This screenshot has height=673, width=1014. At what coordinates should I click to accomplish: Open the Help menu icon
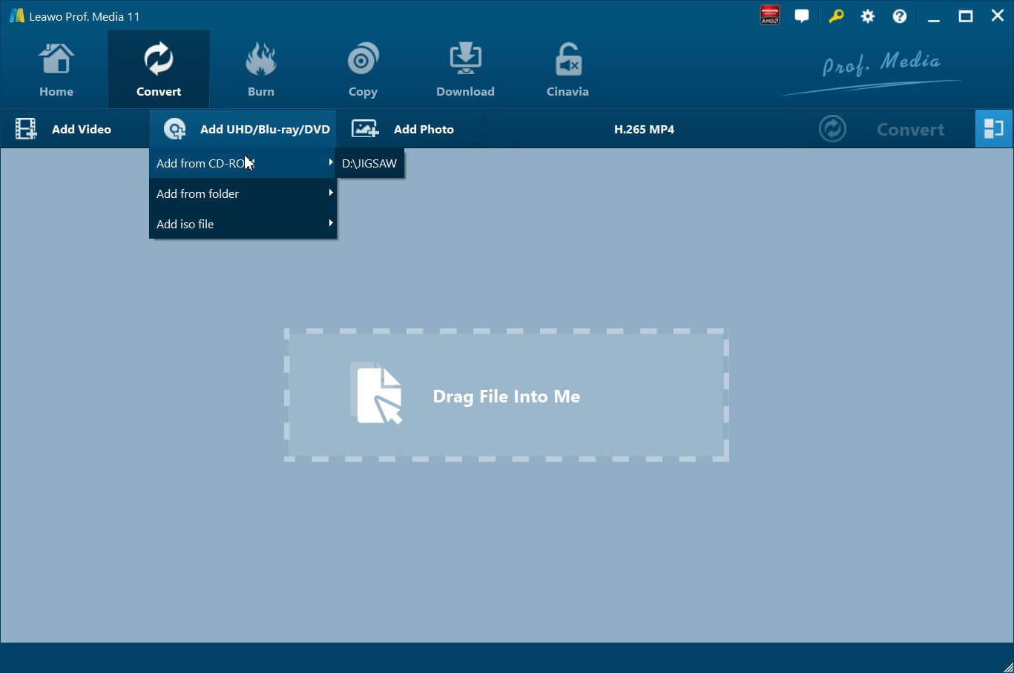(899, 16)
